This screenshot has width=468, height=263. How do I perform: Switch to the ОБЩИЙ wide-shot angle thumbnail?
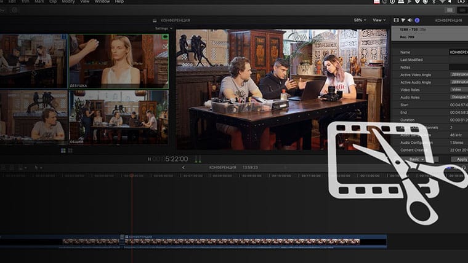click(119, 117)
